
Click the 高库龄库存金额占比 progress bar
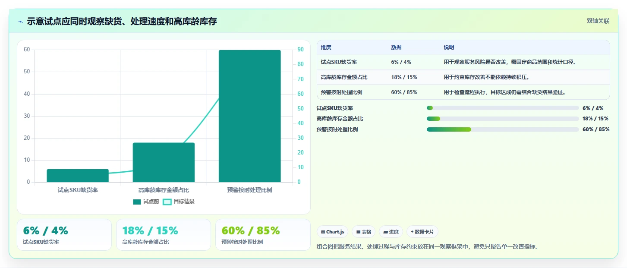coord(503,119)
